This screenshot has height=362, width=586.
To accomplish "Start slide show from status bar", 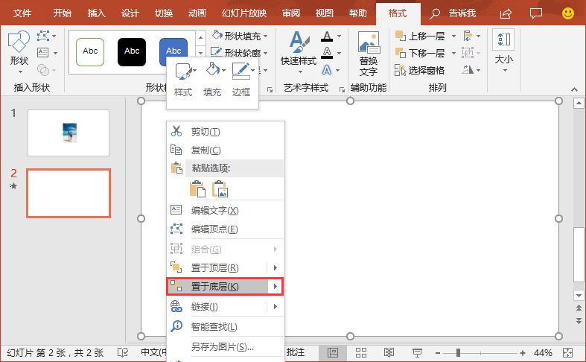I will 417,352.
